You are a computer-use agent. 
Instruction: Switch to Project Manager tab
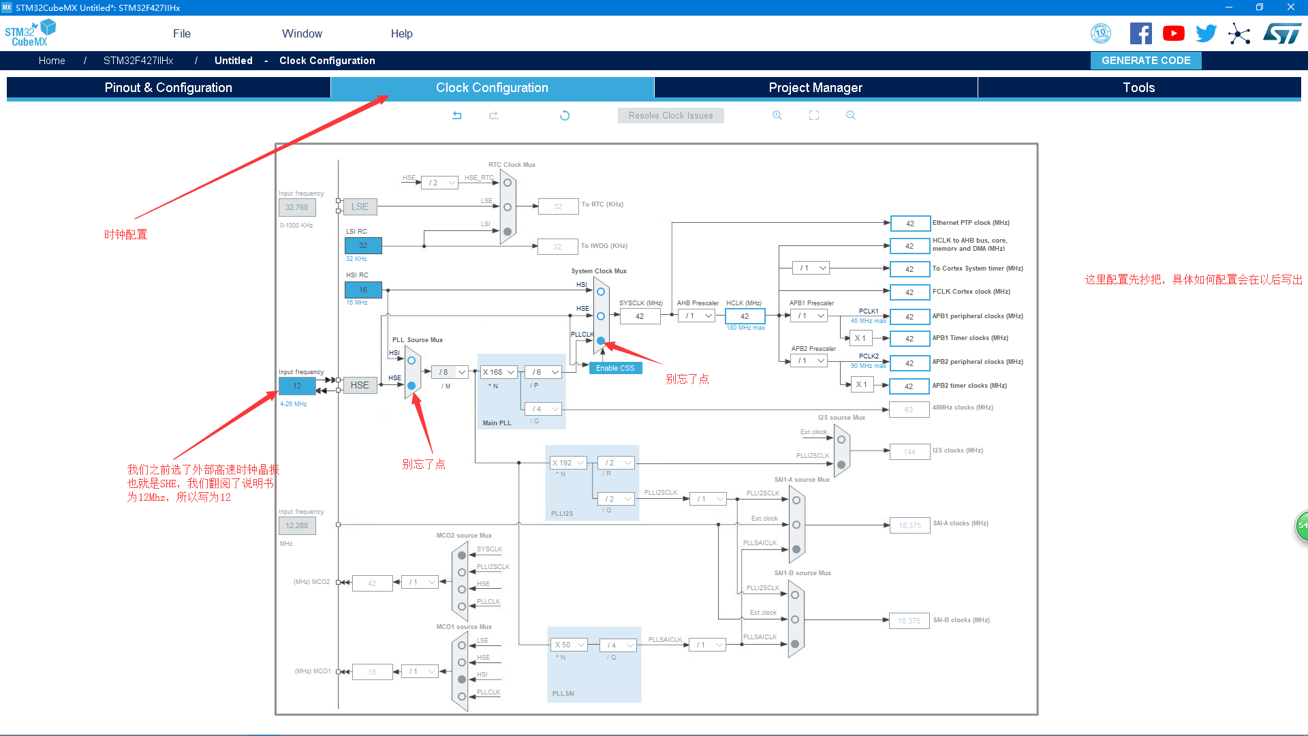tap(815, 87)
